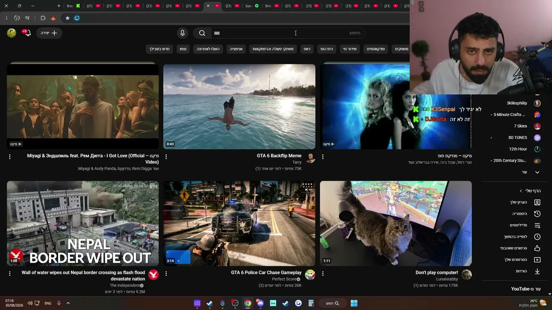Image resolution: width=552 pixels, height=310 pixels.
Task: Click the Don't play computer! title
Action: [x=436, y=273]
